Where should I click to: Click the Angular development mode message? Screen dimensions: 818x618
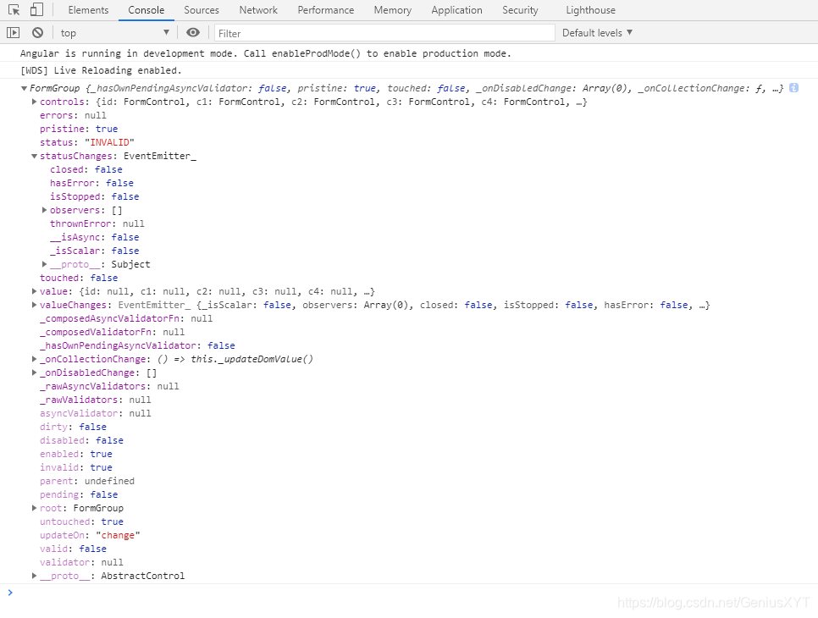266,53
